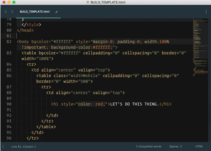The height and width of the screenshot is (151, 211).
Task: Click the closing </head> tag on line 80
Action: [25, 30]
